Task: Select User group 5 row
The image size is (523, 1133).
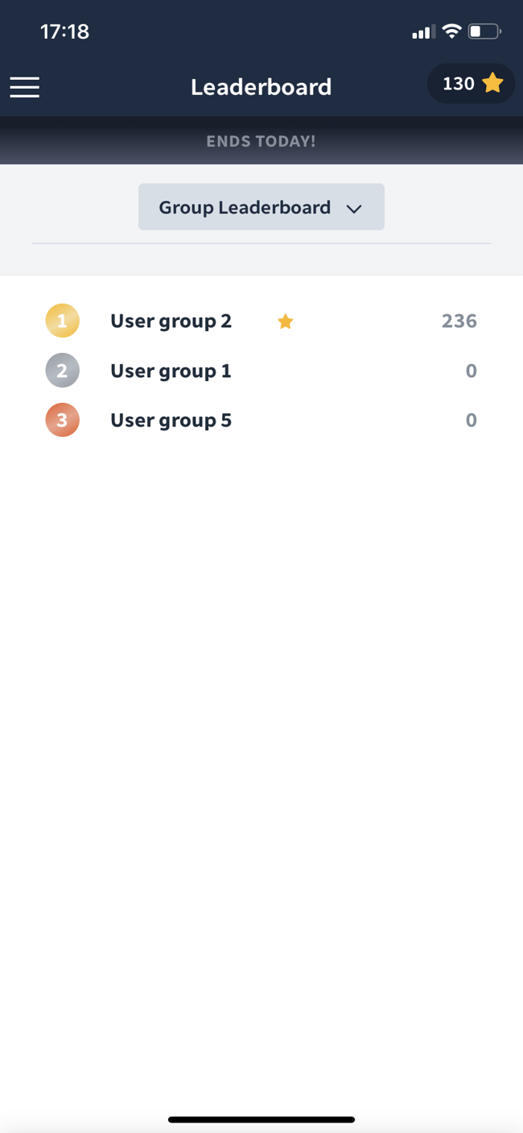Action: [171, 420]
